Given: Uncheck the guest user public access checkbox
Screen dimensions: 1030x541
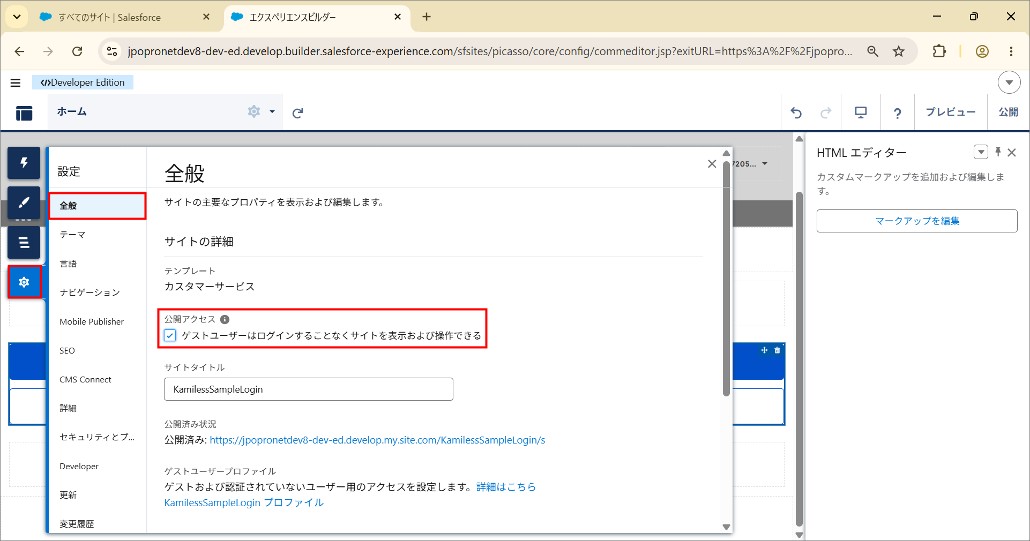Looking at the screenshot, I should pos(170,335).
